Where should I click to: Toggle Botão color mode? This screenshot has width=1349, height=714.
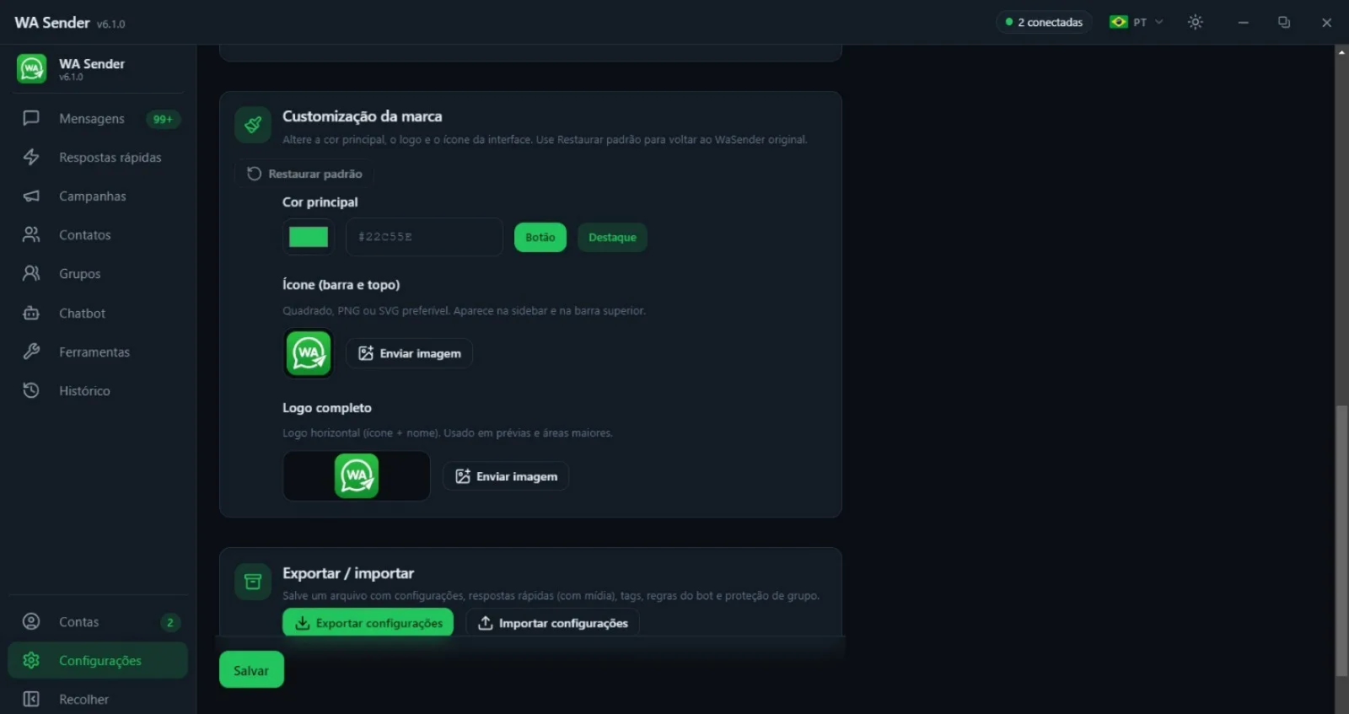[540, 237]
